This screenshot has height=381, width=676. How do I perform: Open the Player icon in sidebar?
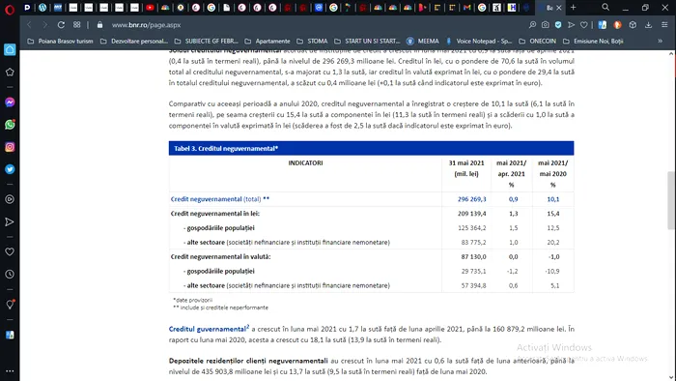[10, 199]
